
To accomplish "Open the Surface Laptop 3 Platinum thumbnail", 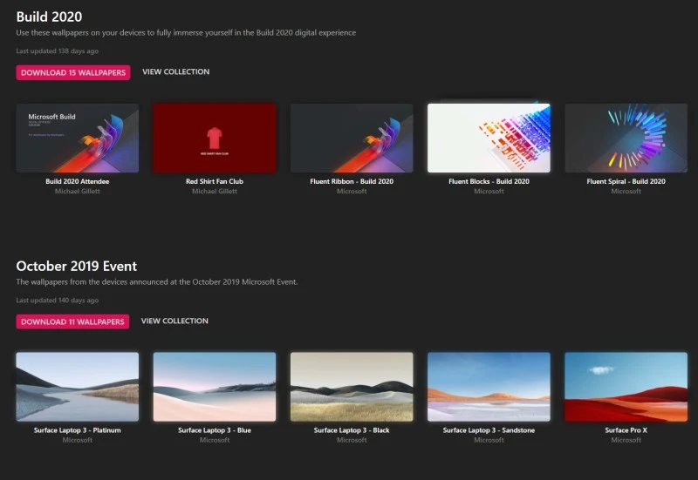I will (x=78, y=387).
